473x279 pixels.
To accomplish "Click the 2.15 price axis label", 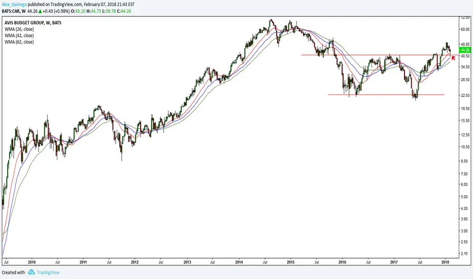I will [x=465, y=254].
